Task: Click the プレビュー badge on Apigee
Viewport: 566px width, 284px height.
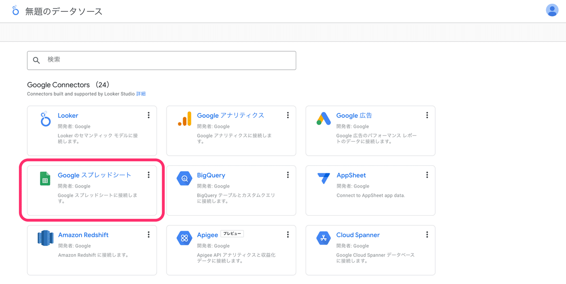Action: tap(232, 234)
